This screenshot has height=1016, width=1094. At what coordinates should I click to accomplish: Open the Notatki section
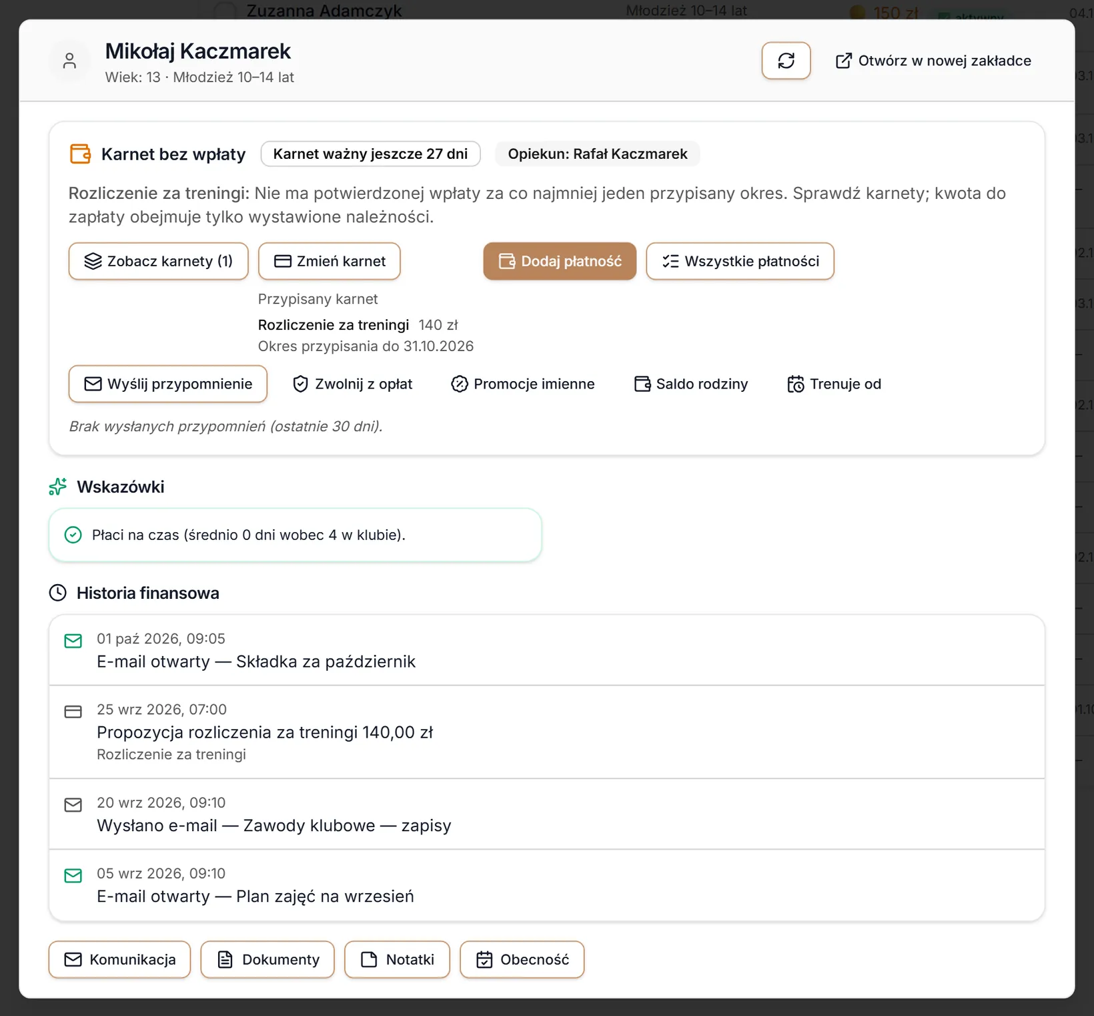397,959
